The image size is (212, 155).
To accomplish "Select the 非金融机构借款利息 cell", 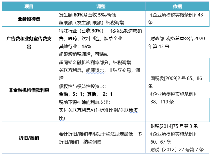I will (x=29, y=90).
